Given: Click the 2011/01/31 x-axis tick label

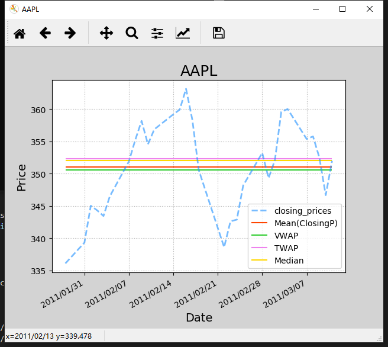Looking at the screenshot, I should pos(62,294).
